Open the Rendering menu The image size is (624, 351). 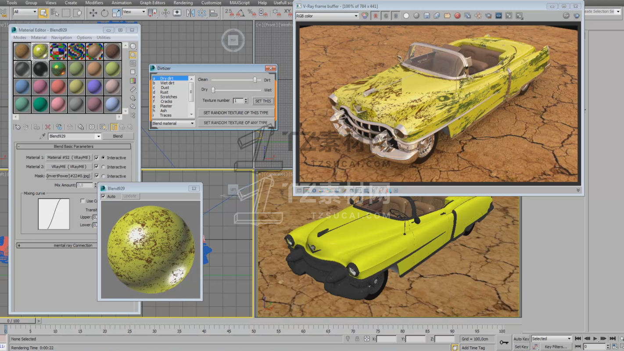183,3
